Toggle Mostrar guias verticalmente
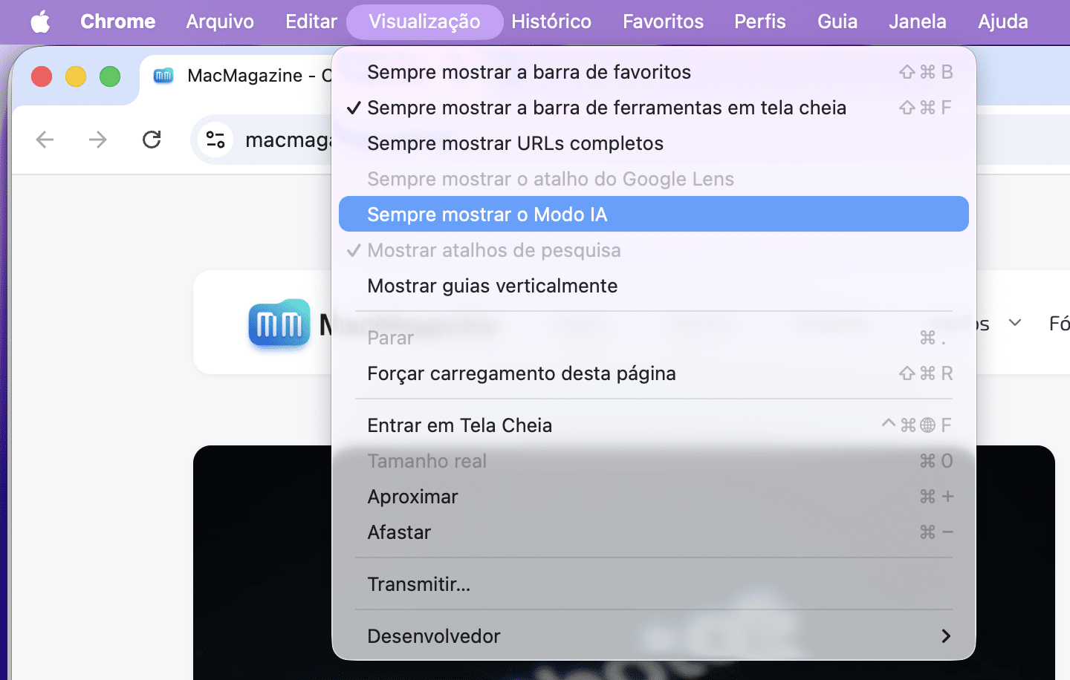This screenshot has width=1070, height=680. [654, 286]
